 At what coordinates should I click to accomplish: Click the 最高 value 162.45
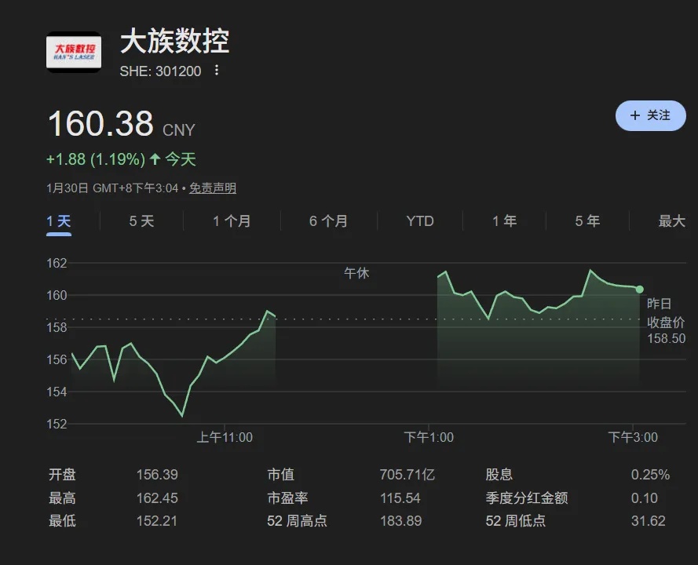(157, 498)
